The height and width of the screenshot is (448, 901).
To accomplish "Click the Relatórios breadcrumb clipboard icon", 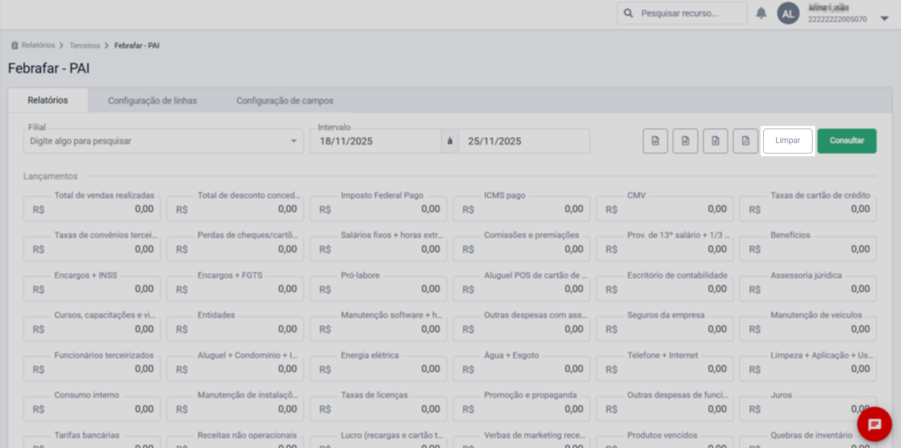I will point(15,46).
